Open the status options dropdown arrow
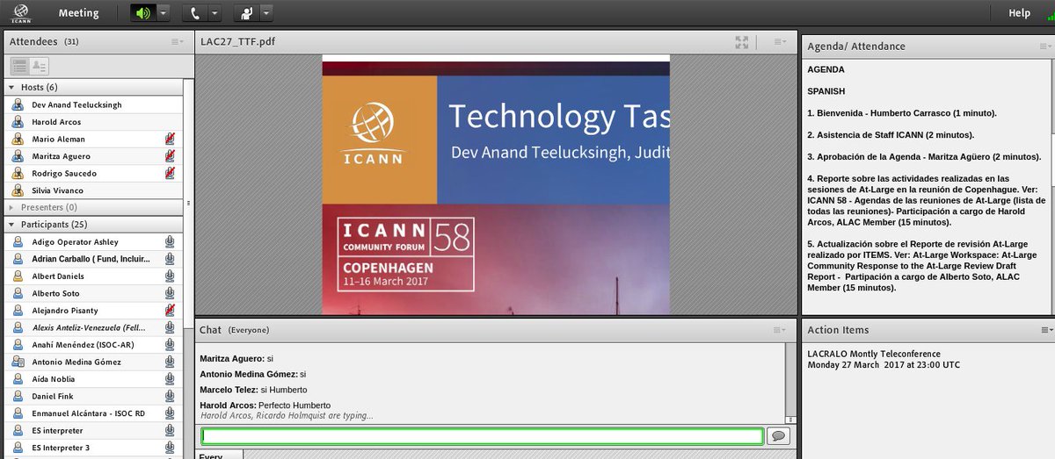The height and width of the screenshot is (459, 1055). point(266,13)
